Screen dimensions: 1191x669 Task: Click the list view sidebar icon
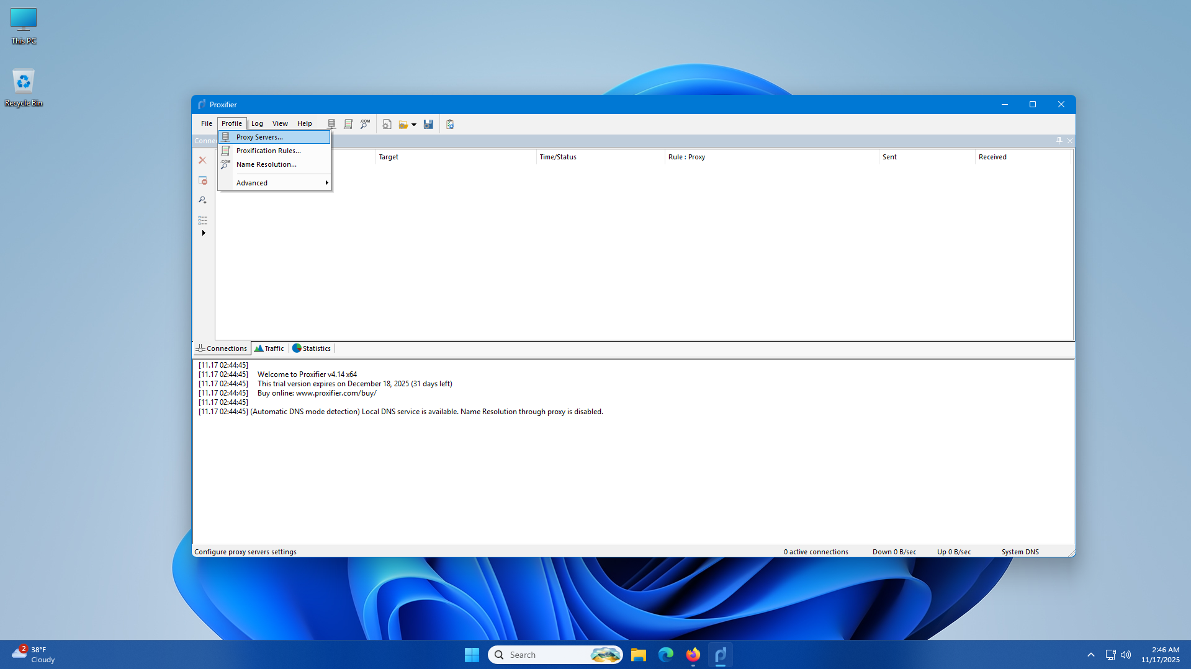coord(202,220)
